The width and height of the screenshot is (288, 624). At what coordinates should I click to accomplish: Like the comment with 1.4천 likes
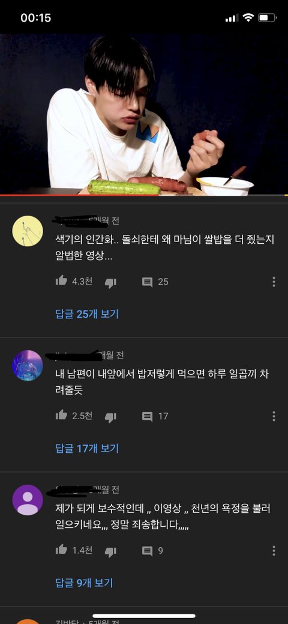(61, 550)
